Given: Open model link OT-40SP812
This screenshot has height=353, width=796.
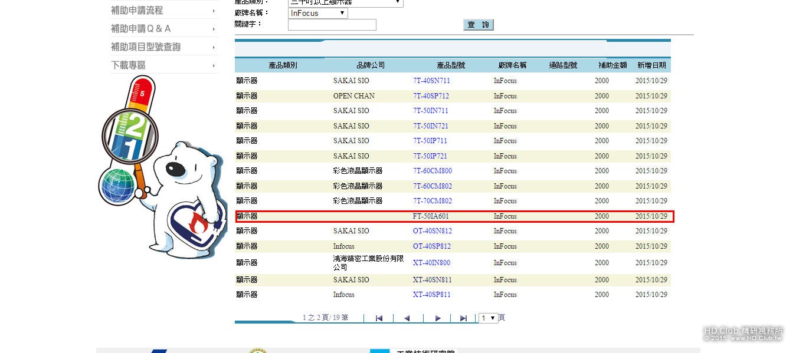Looking at the screenshot, I should pos(432,246).
